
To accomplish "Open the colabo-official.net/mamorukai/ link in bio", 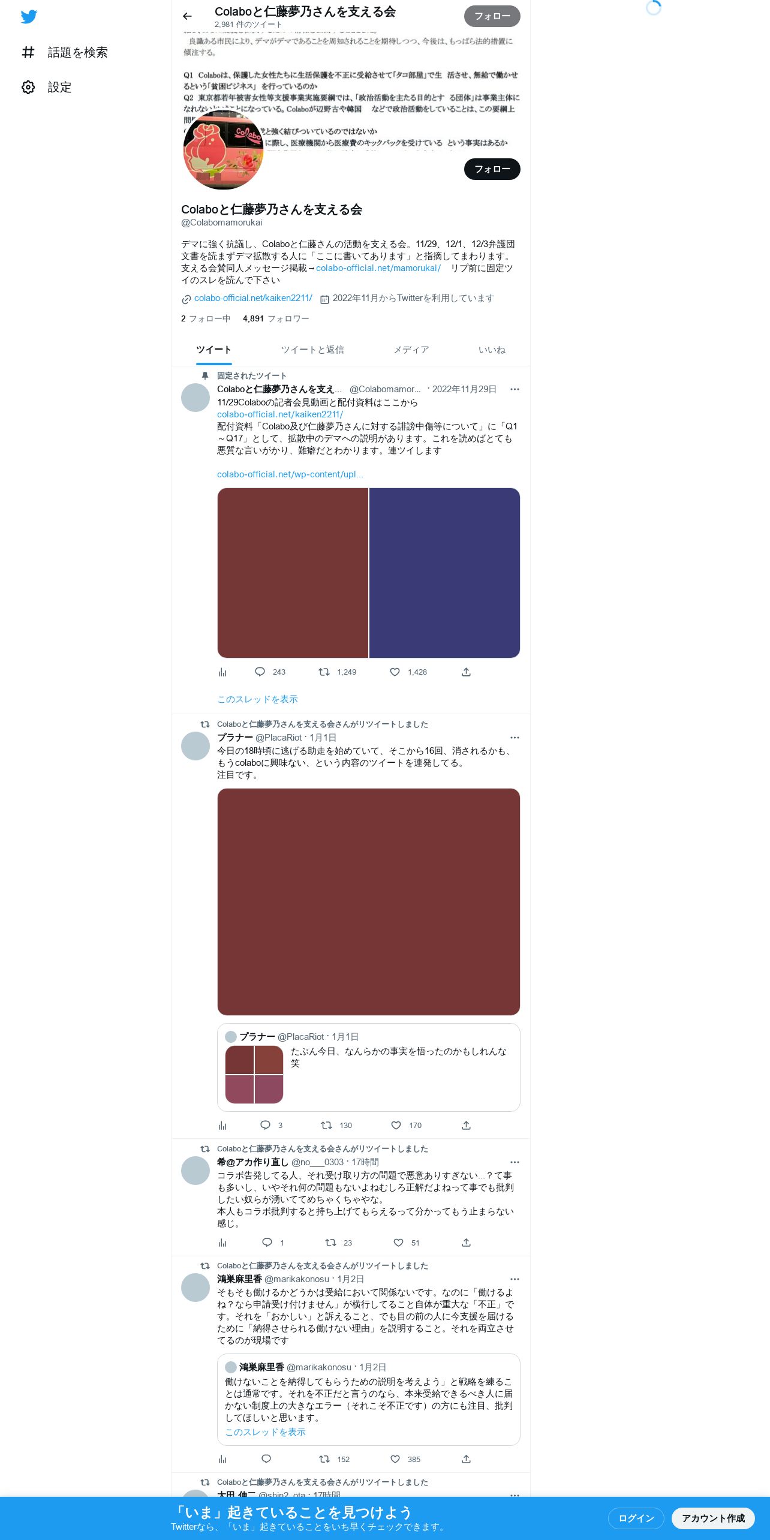I will coord(378,268).
